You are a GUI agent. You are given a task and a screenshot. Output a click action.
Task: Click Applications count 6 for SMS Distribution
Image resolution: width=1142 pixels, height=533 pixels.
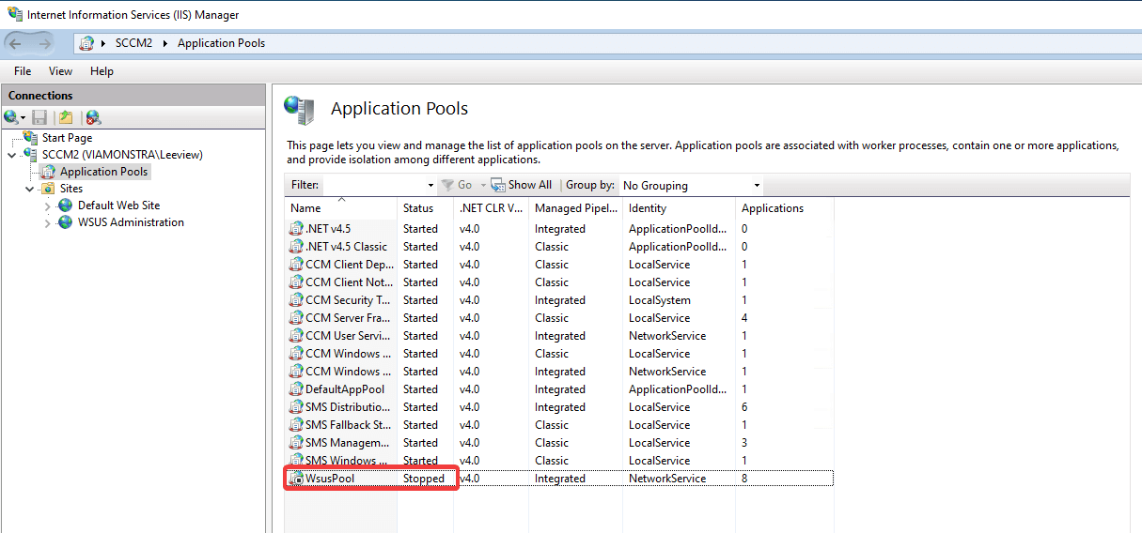[x=744, y=407]
